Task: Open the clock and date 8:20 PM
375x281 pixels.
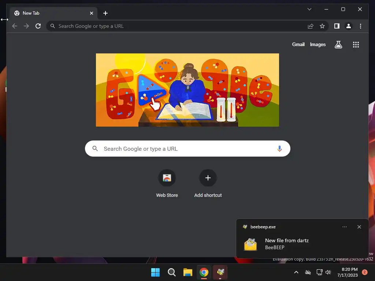Action: (348, 272)
